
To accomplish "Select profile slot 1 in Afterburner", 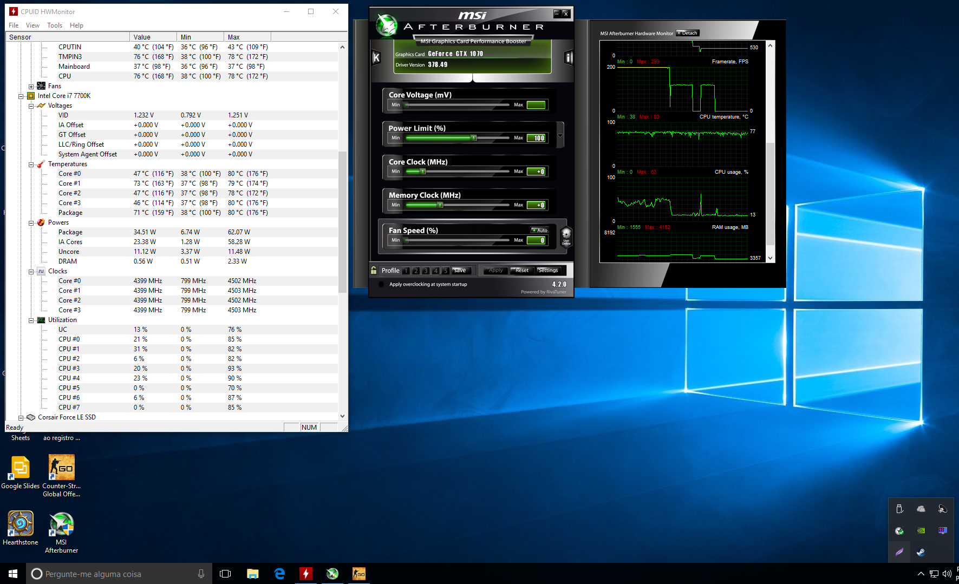I will 406,271.
